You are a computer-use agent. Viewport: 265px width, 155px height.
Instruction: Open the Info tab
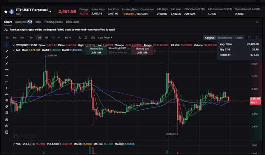[x=38, y=22]
